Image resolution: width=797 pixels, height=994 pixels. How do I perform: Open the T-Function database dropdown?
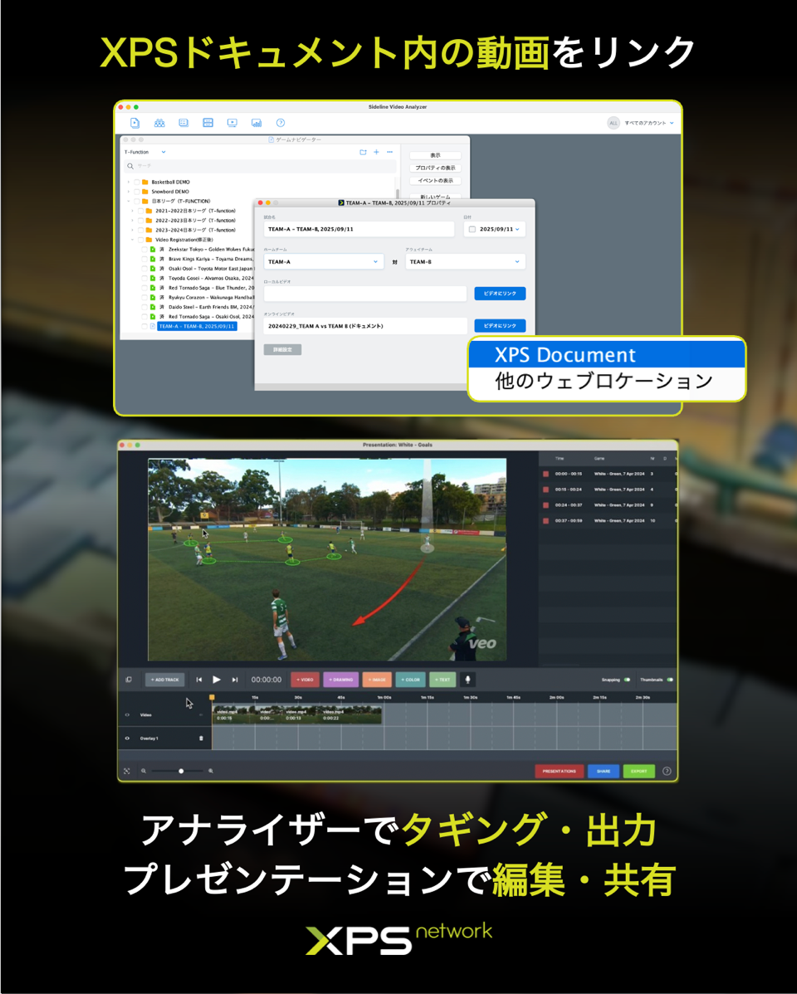[145, 152]
